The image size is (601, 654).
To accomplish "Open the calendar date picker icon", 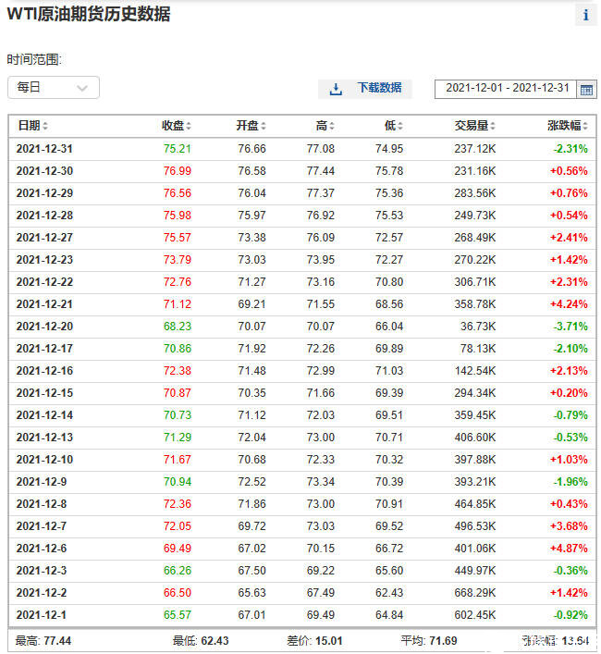I will click(x=586, y=89).
